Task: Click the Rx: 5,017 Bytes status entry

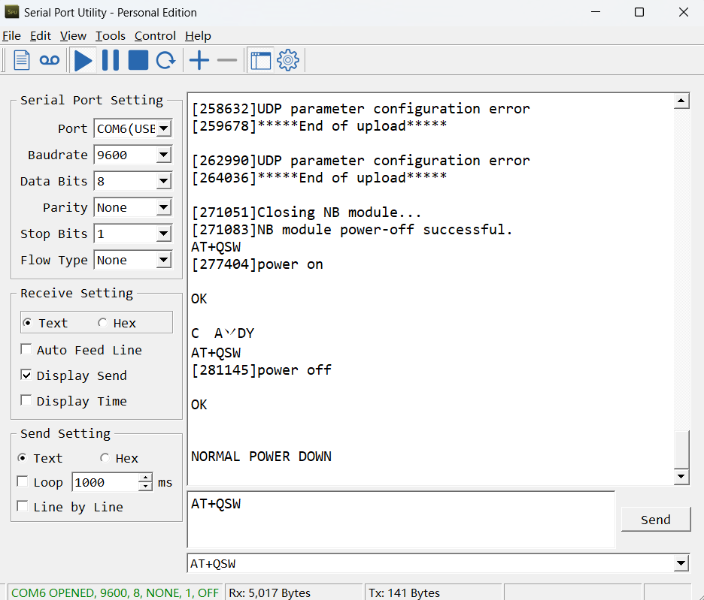Action: (x=269, y=592)
